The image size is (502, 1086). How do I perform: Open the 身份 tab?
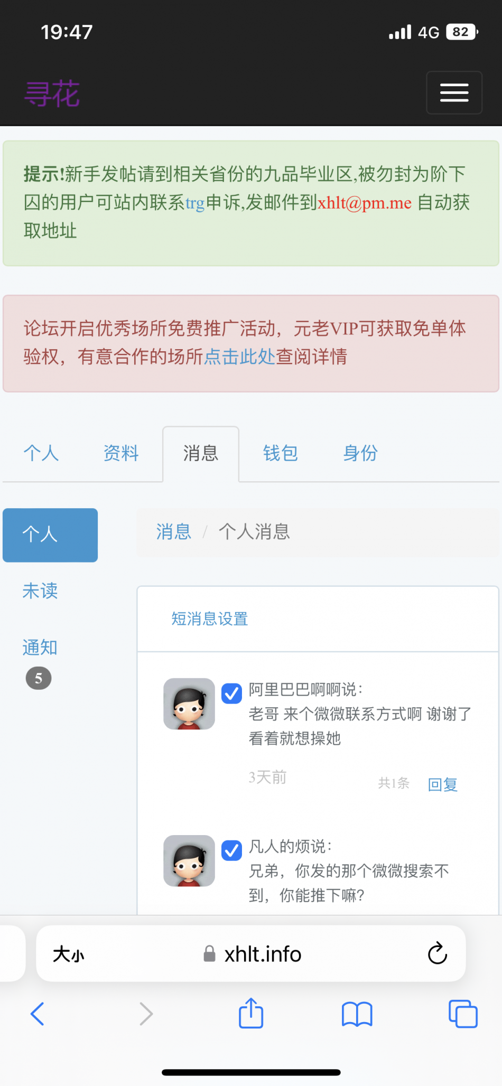360,453
